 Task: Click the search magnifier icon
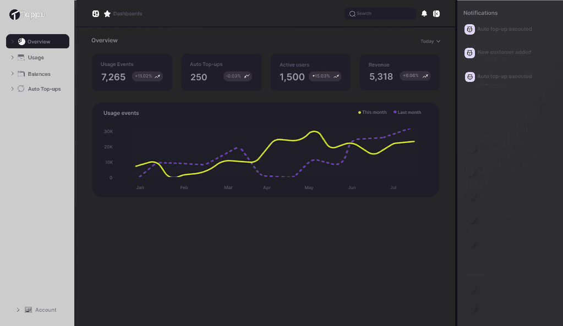point(352,14)
